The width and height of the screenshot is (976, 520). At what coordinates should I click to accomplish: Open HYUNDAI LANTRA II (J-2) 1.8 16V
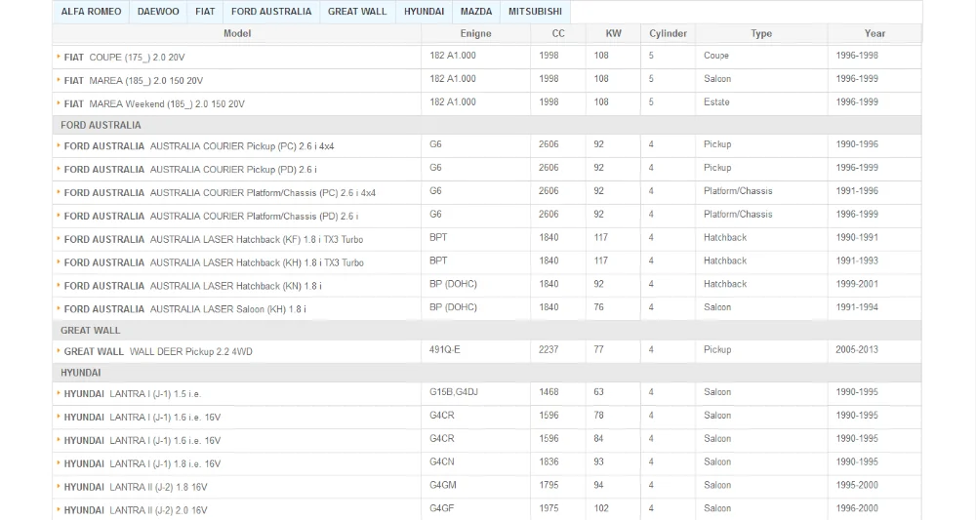[x=135, y=487]
